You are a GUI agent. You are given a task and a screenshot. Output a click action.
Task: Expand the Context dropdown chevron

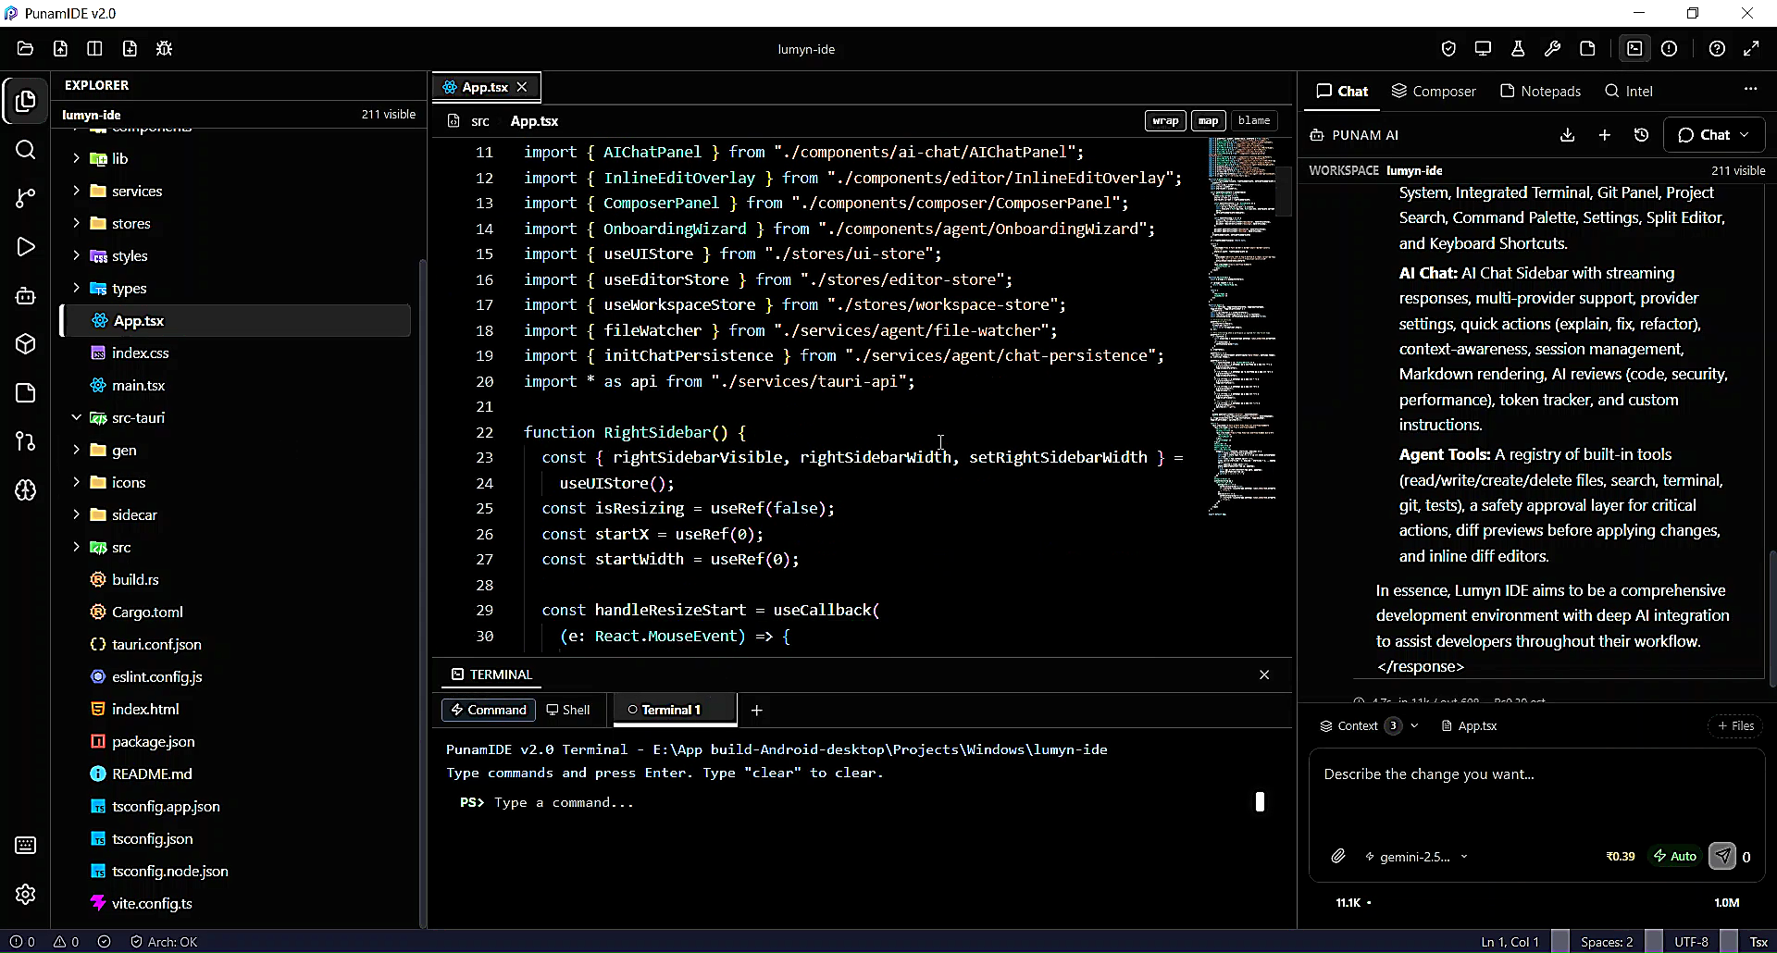pyautogui.click(x=1414, y=726)
